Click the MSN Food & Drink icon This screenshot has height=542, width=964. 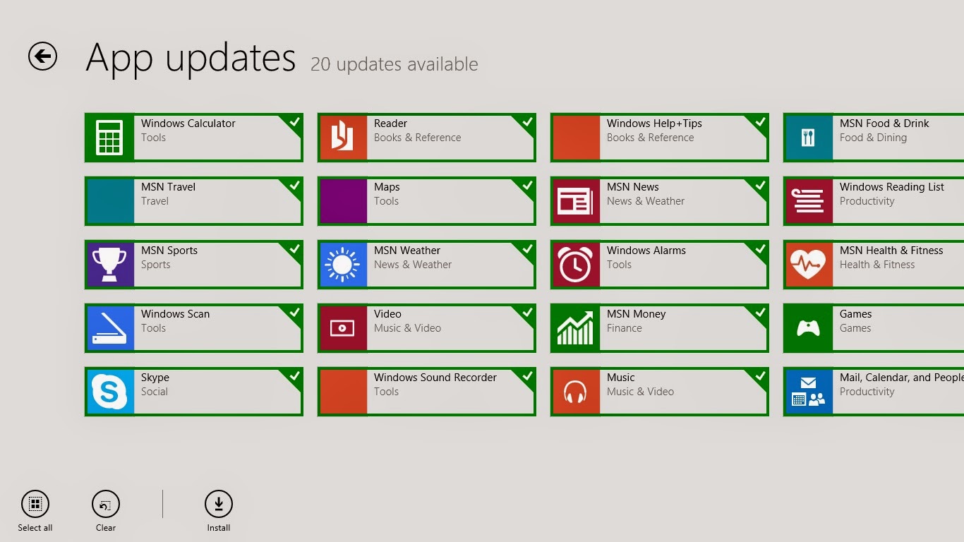pyautogui.click(x=809, y=138)
